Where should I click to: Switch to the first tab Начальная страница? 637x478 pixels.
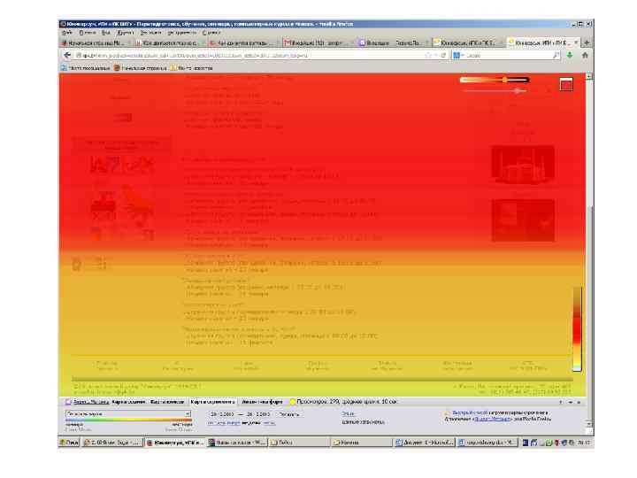95,42
